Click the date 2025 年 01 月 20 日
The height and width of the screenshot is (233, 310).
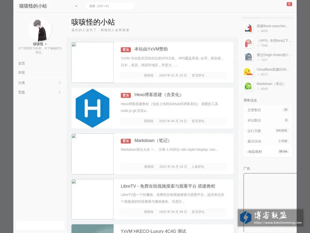click(x=173, y=75)
